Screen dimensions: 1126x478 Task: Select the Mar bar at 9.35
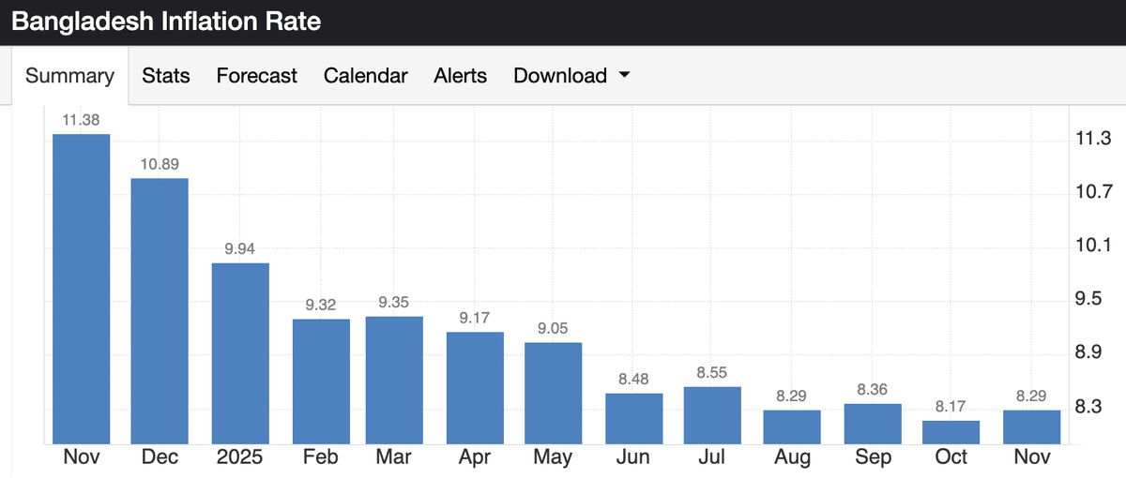tap(394, 380)
